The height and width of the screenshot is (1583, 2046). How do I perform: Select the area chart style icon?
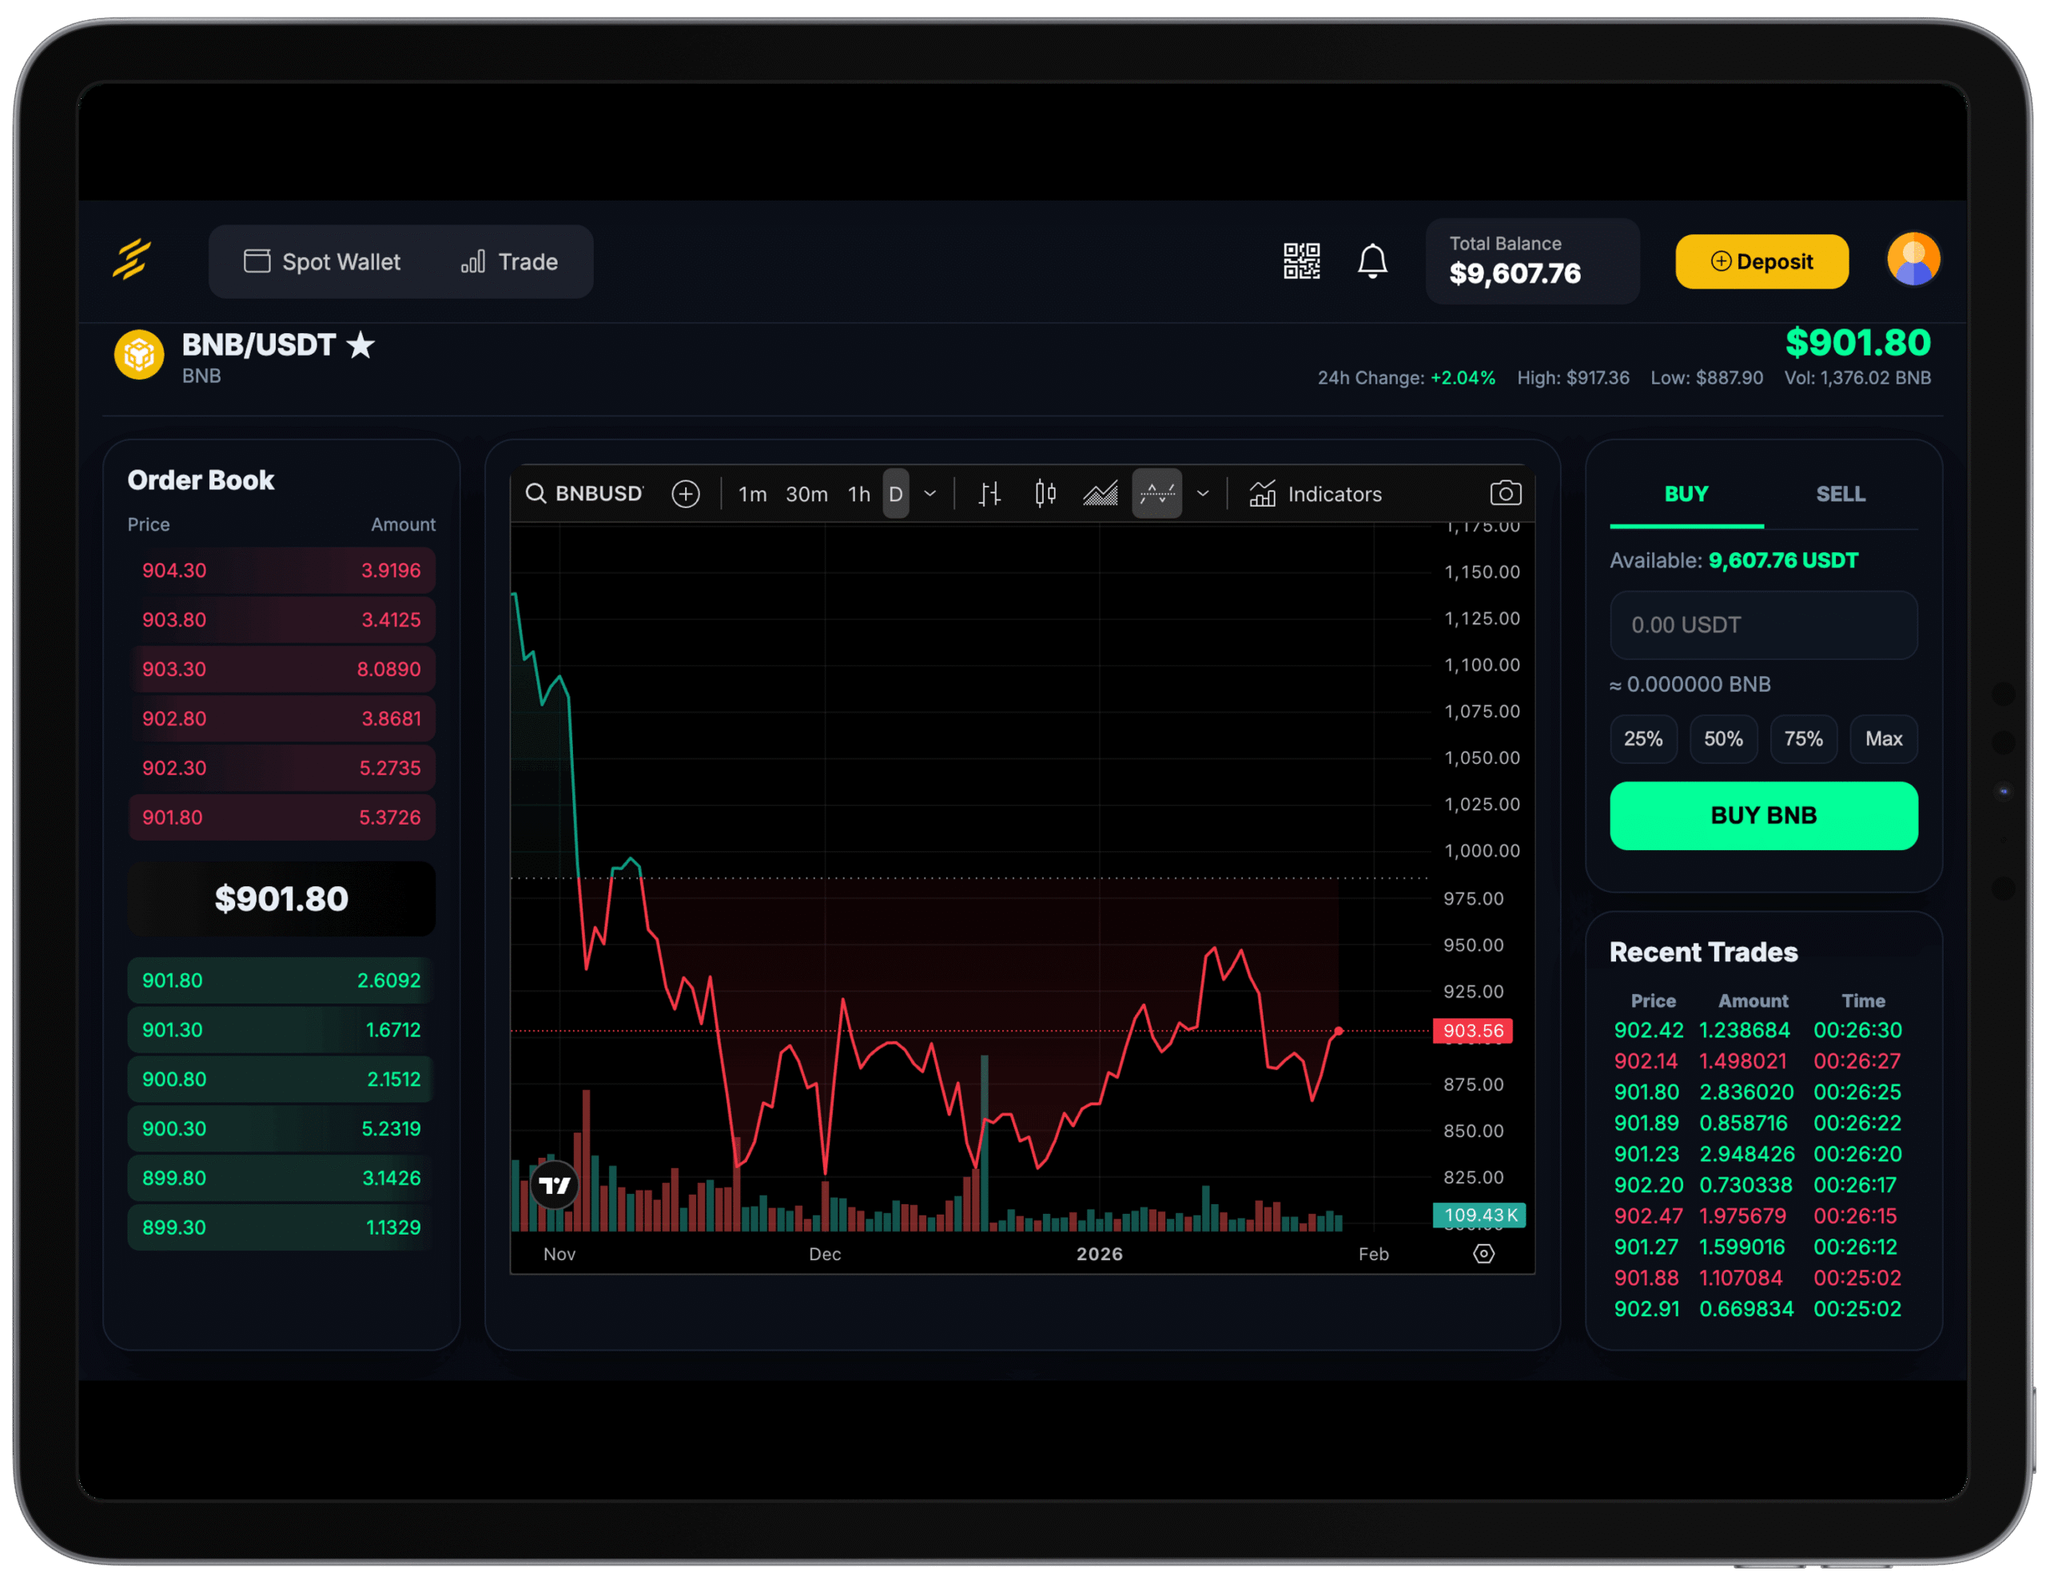pos(1101,494)
